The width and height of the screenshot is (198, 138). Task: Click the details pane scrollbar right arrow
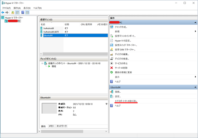point(106,131)
